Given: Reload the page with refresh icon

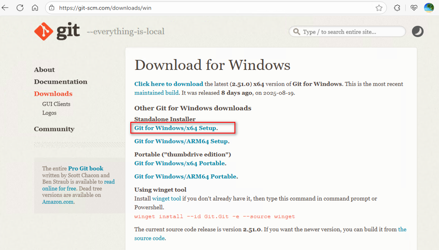Looking at the screenshot, I should click(20, 8).
